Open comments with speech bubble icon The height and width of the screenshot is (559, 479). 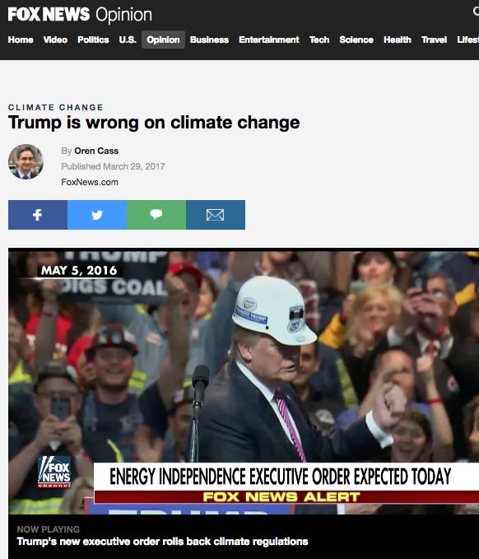coord(156,215)
